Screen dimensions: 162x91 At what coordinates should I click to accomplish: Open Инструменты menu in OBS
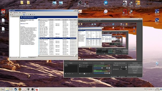93,21
